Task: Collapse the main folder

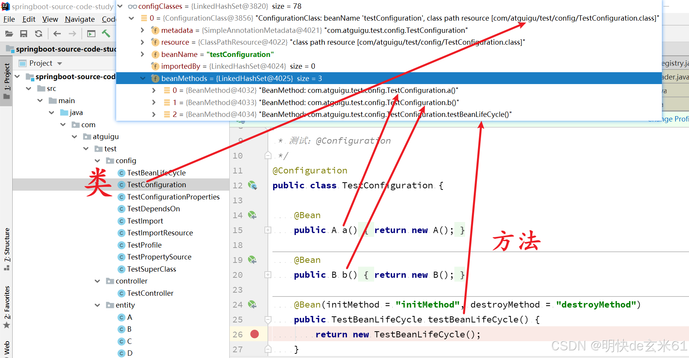Action: 40,101
